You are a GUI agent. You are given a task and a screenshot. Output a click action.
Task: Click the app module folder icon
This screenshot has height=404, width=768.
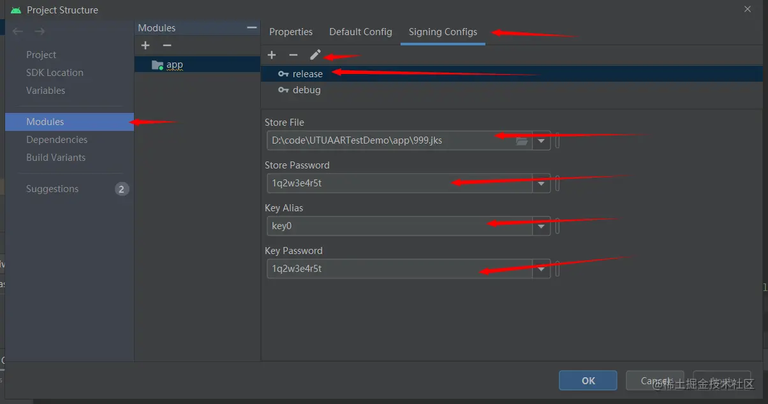tap(157, 65)
